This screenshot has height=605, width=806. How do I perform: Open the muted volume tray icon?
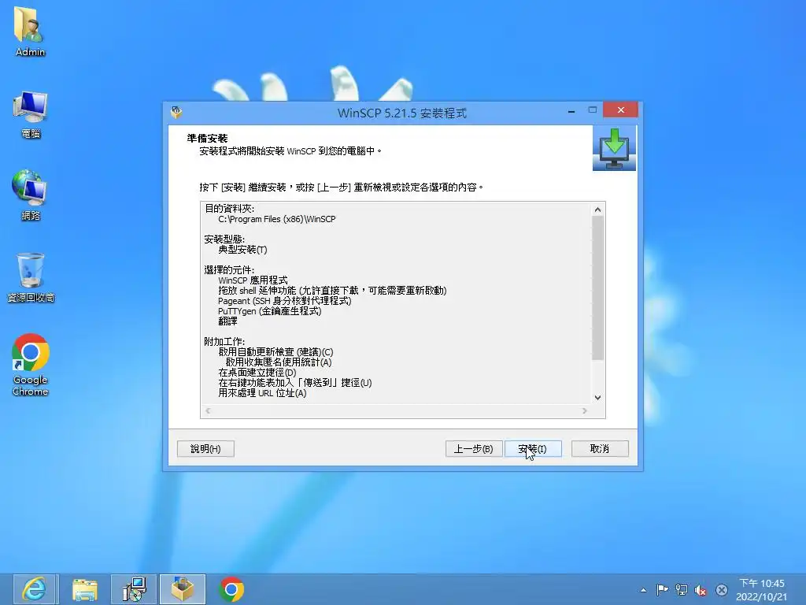pos(701,590)
